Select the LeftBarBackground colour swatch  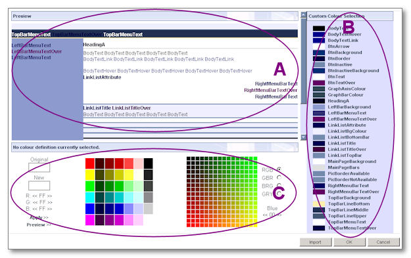click(x=319, y=107)
